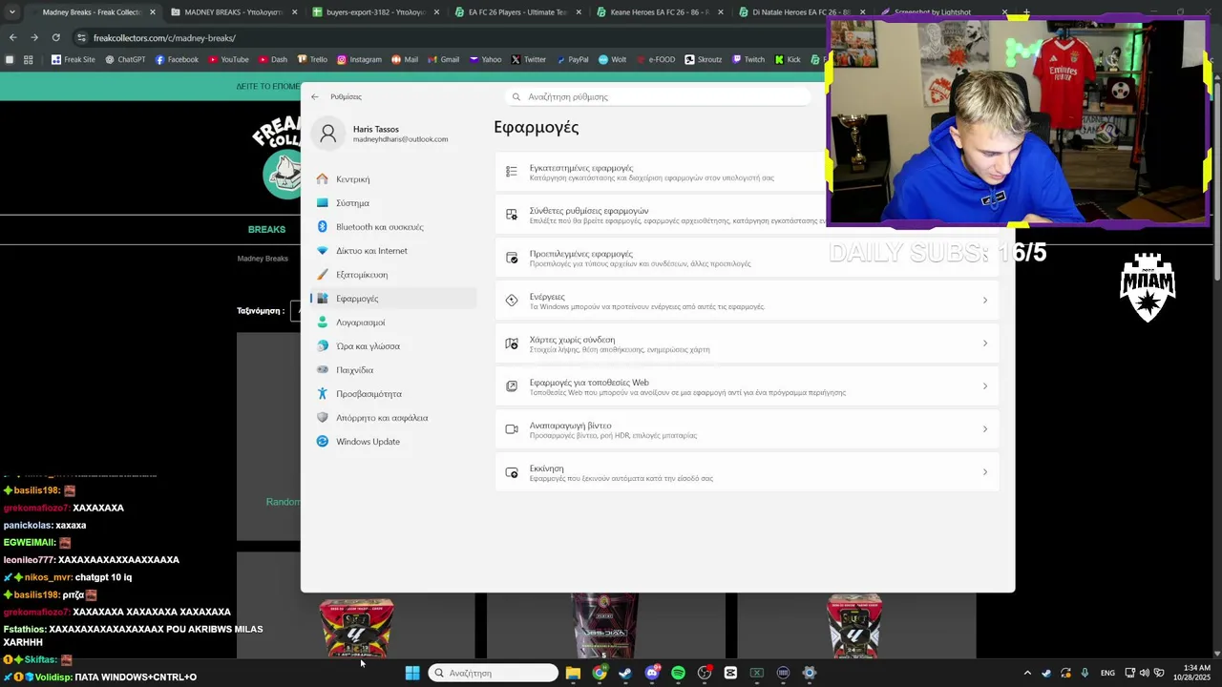The width and height of the screenshot is (1222, 687).
Task: Click the Settings search field Αναζήτηση ρύθμισης
Action: tap(659, 96)
